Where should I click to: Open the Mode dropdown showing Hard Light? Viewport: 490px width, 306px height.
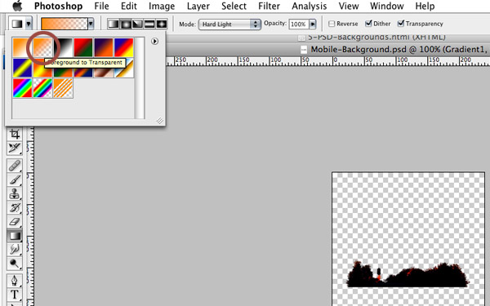(x=229, y=24)
